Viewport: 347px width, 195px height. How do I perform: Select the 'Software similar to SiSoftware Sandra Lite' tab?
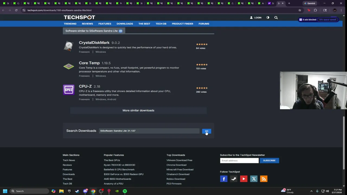[94, 31]
